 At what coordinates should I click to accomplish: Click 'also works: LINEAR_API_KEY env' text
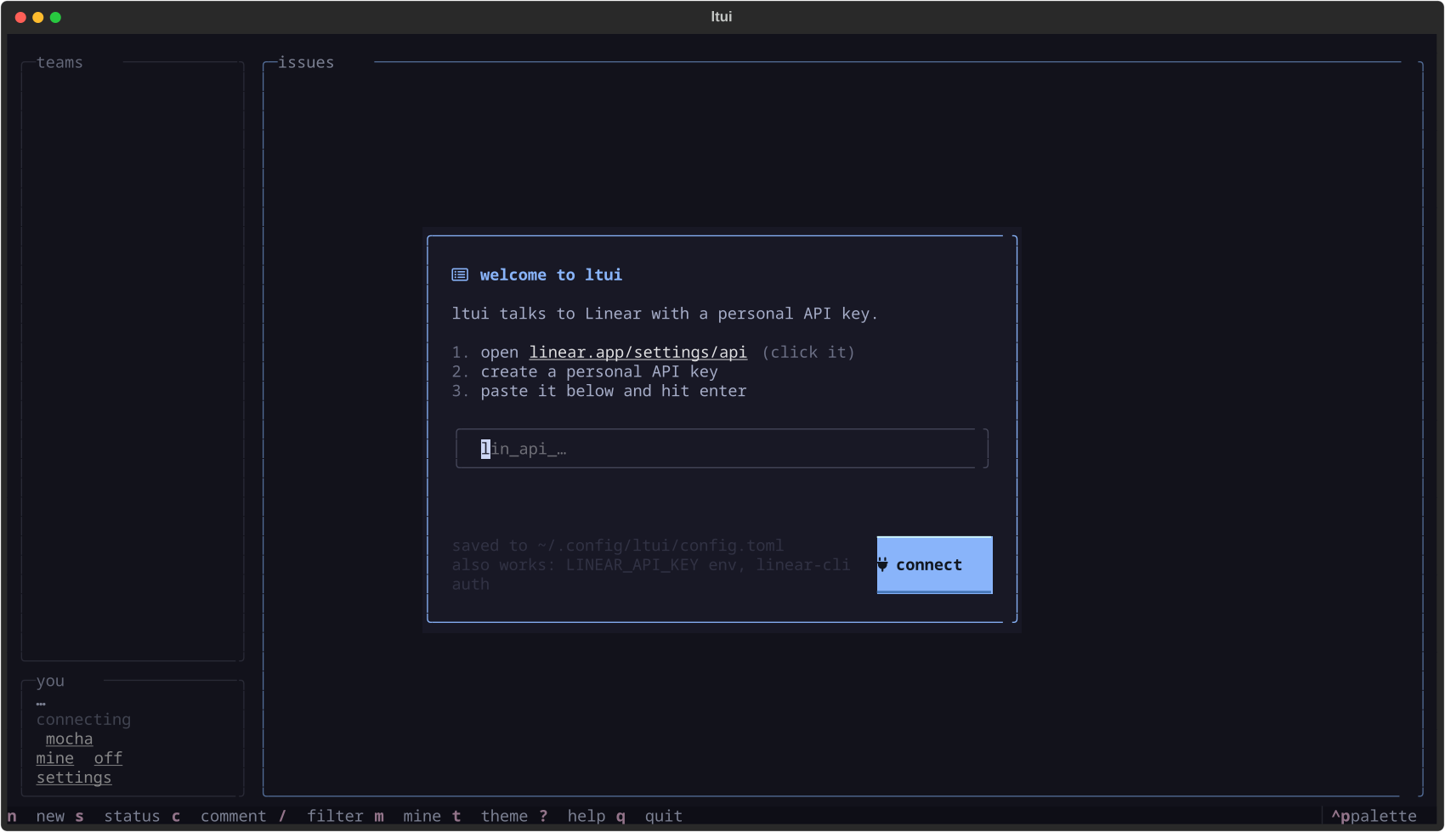(x=651, y=574)
